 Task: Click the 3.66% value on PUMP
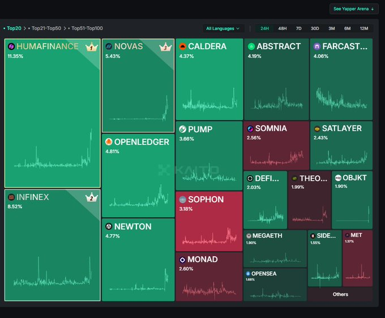click(x=187, y=139)
